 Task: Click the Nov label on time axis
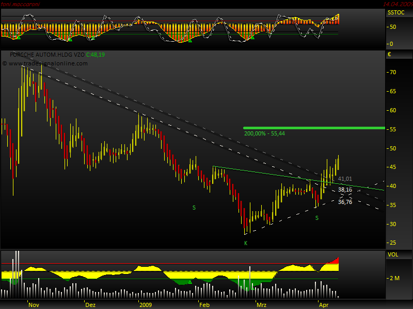(x=34, y=305)
